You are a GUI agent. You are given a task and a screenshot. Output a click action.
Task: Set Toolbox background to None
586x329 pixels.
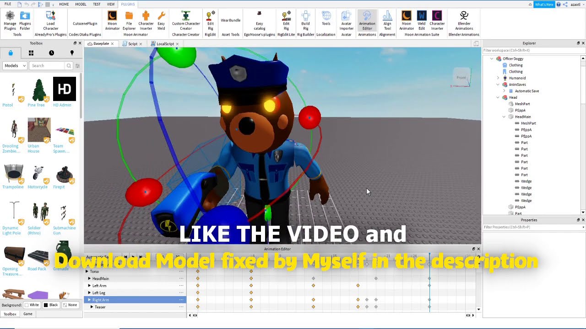point(70,305)
